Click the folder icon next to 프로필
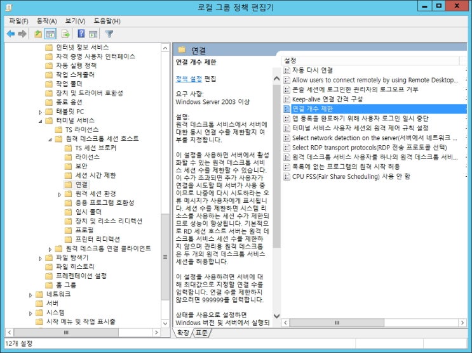 coord(69,230)
